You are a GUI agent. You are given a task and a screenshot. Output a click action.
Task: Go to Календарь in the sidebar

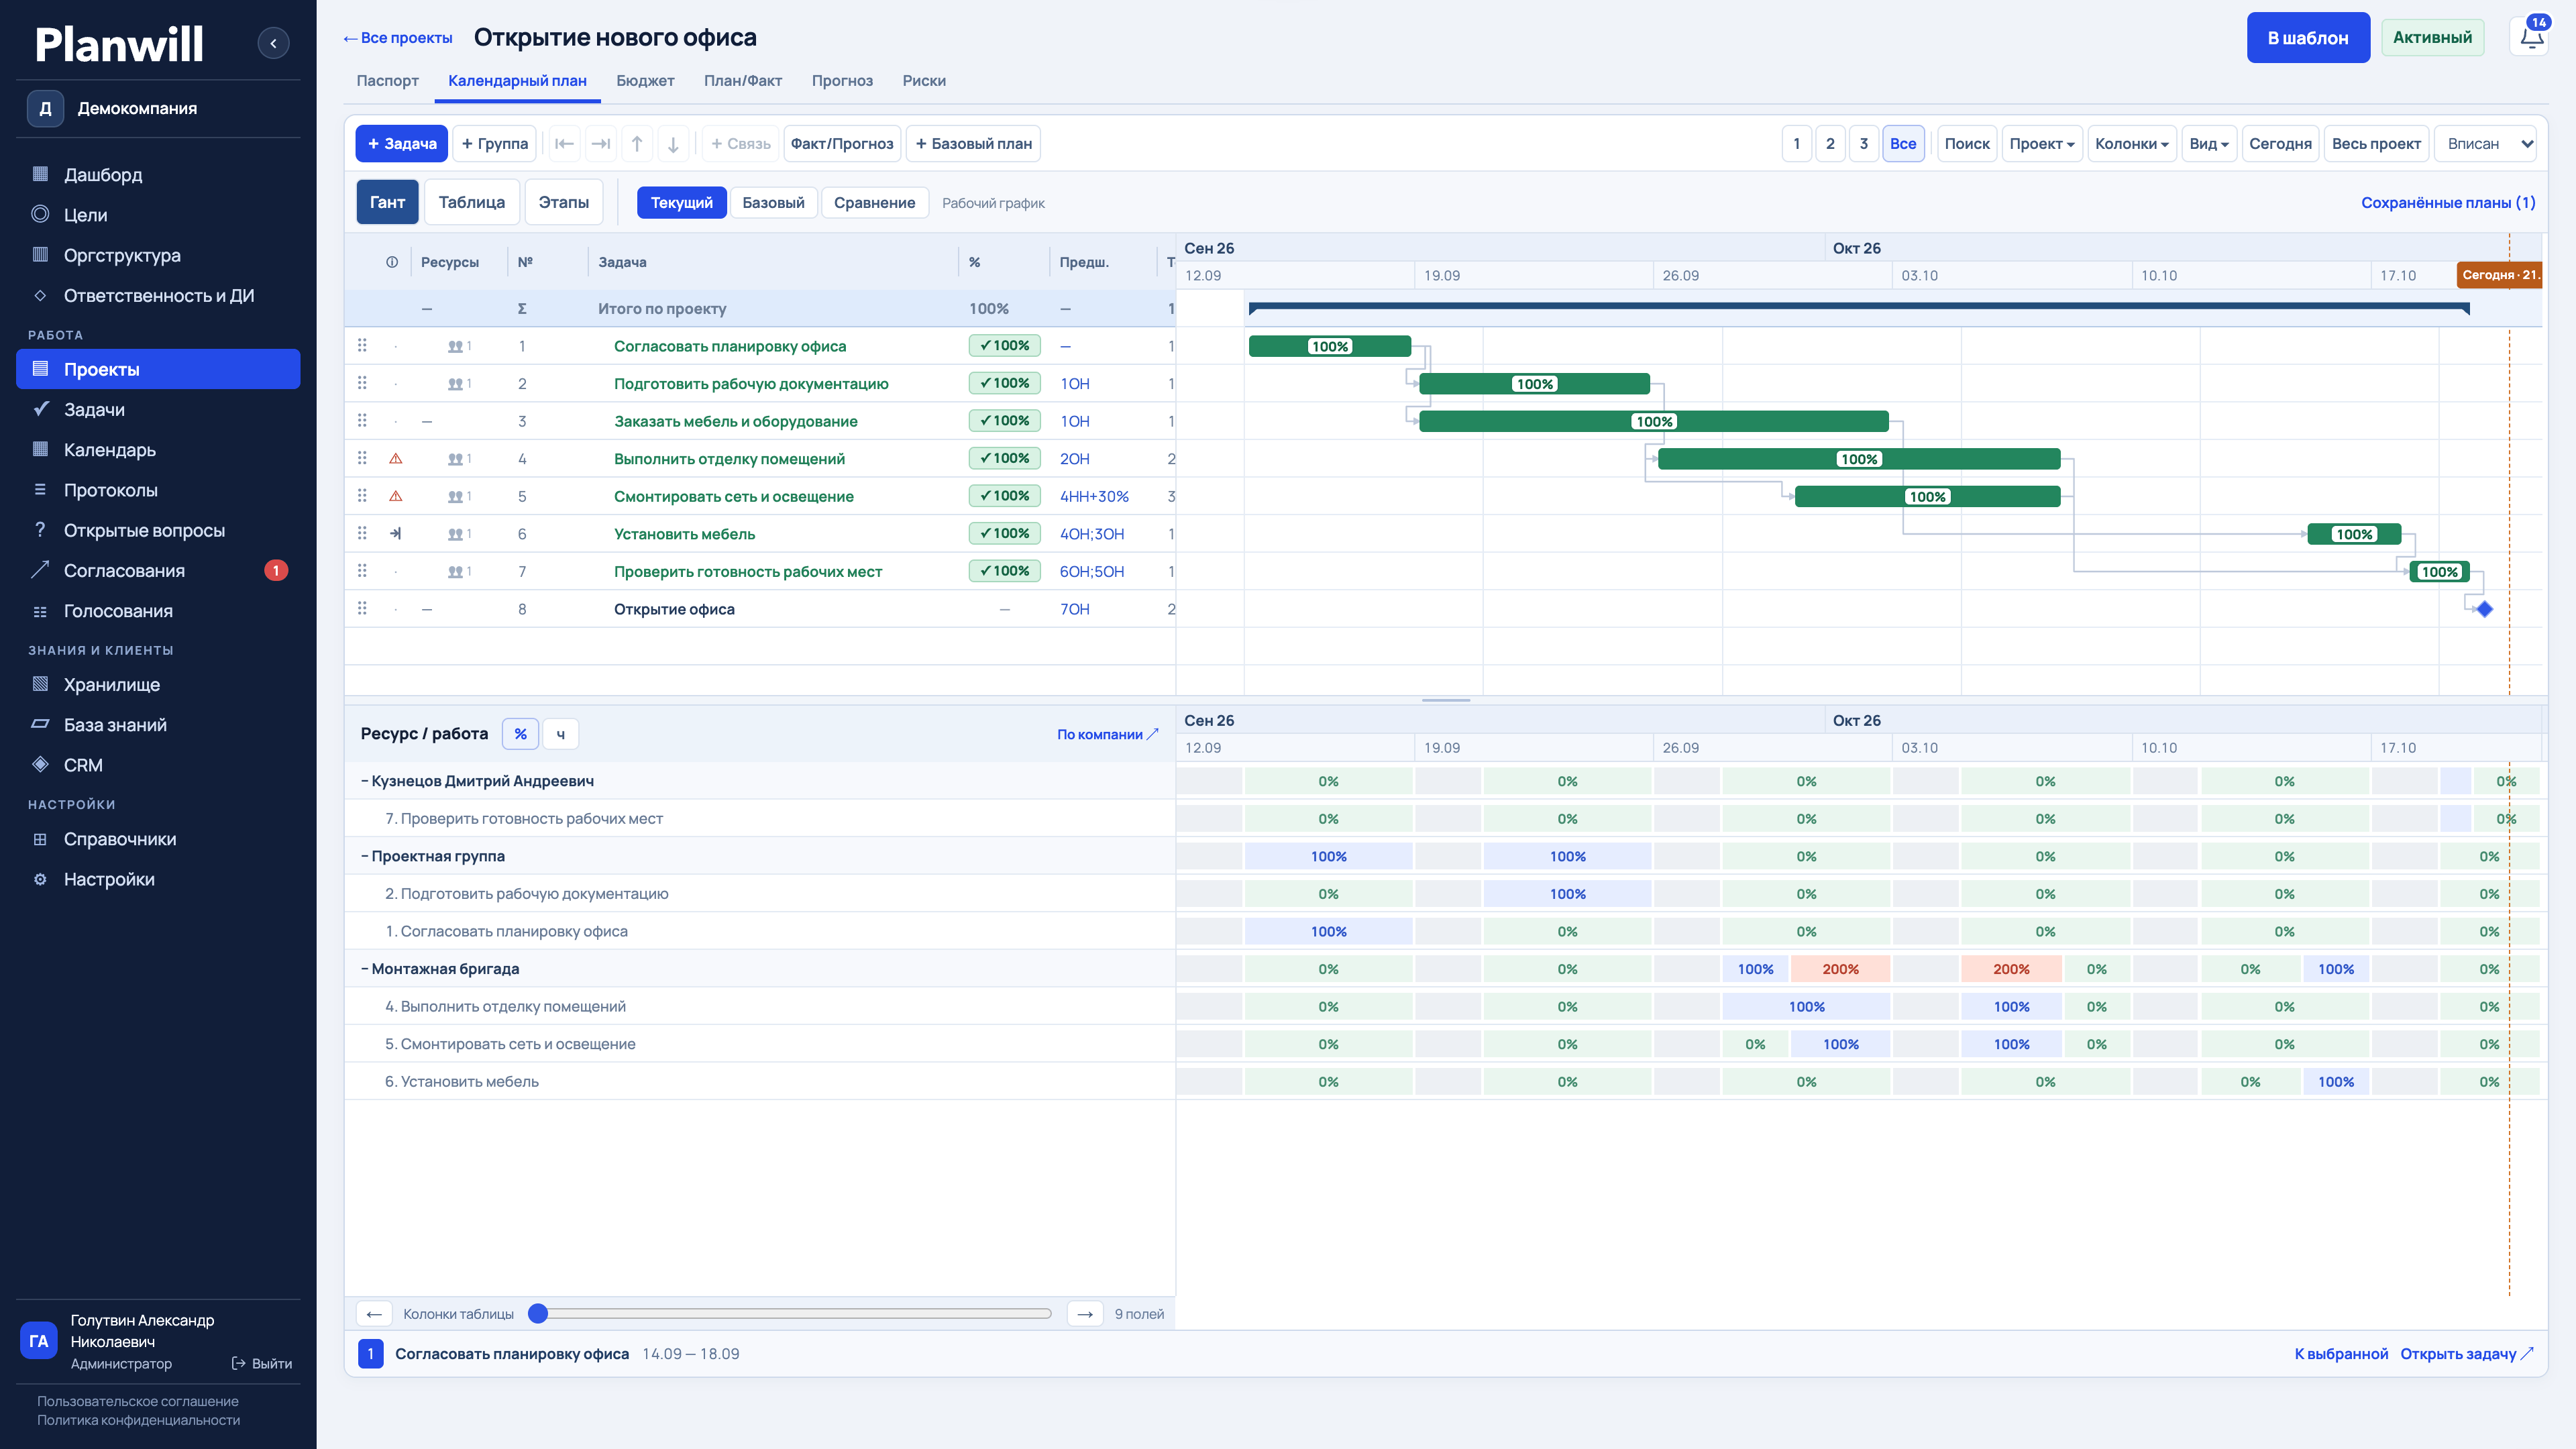[158, 450]
